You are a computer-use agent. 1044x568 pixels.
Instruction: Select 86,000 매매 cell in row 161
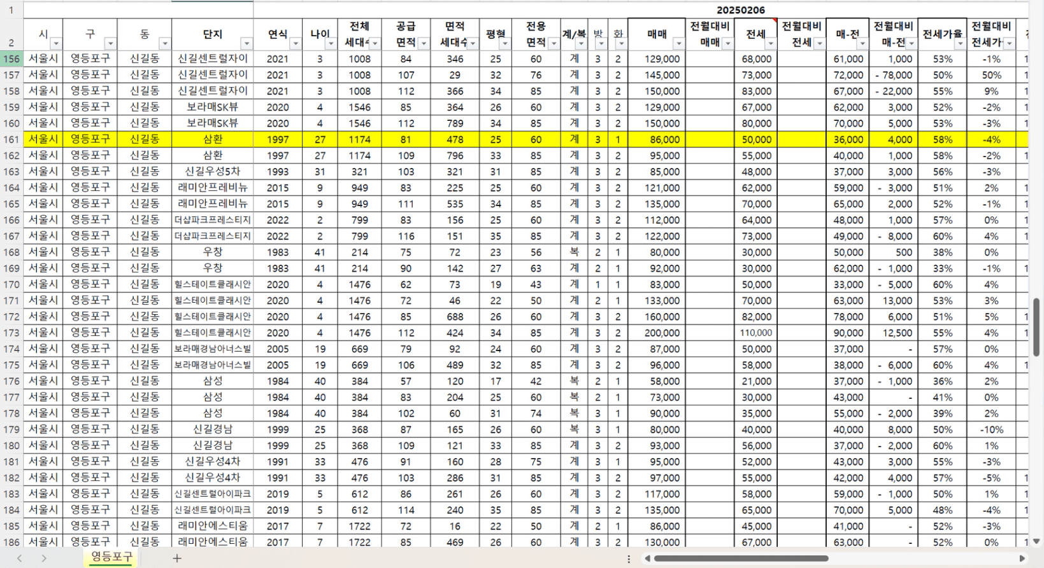657,139
